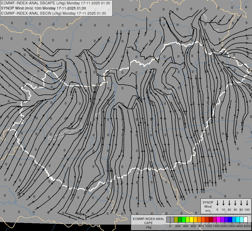Click the 30 value under the wind arrows
Screen dimensions: 252x231
point(235,210)
